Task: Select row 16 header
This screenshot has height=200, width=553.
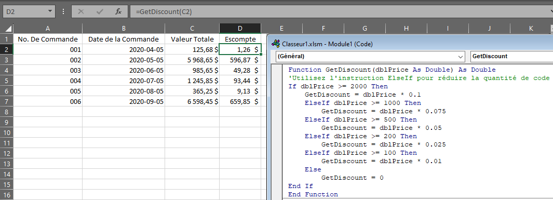Action: tap(7, 195)
